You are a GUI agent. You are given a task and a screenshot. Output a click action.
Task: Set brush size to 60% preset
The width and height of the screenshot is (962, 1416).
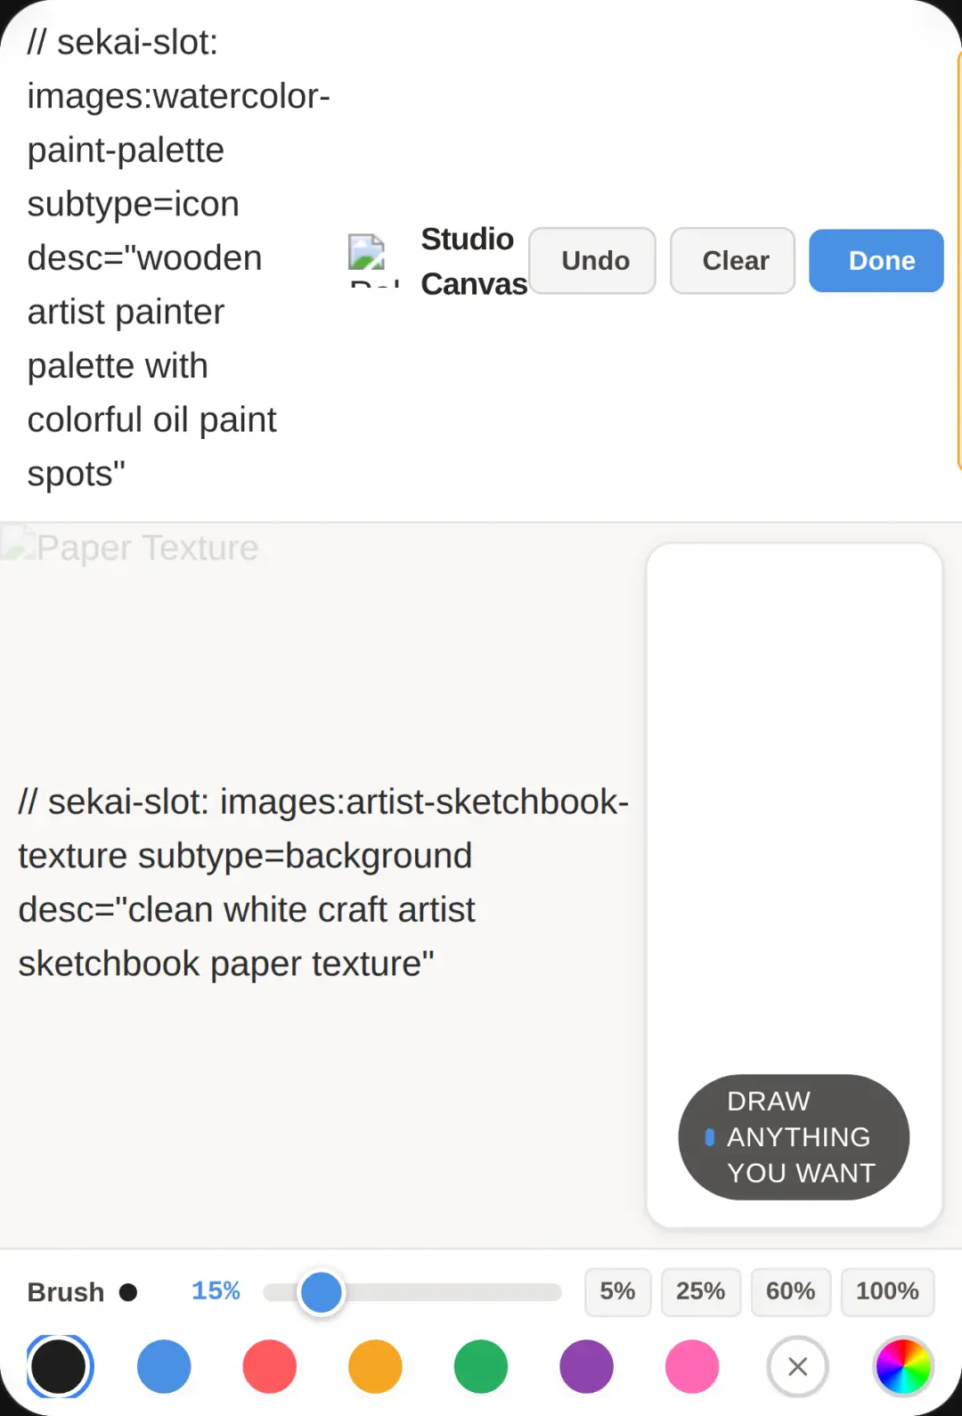point(791,1291)
